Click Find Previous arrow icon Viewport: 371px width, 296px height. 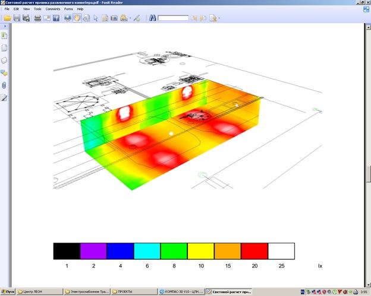[194, 18]
